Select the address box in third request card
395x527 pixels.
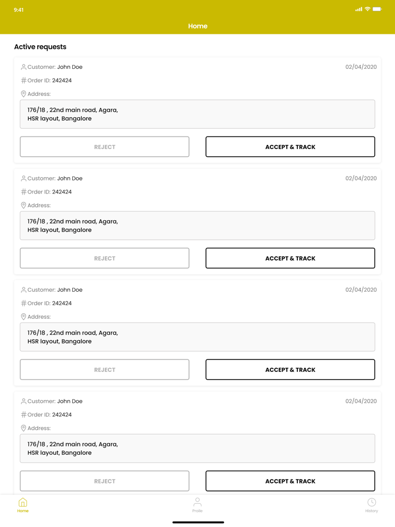[197, 337]
